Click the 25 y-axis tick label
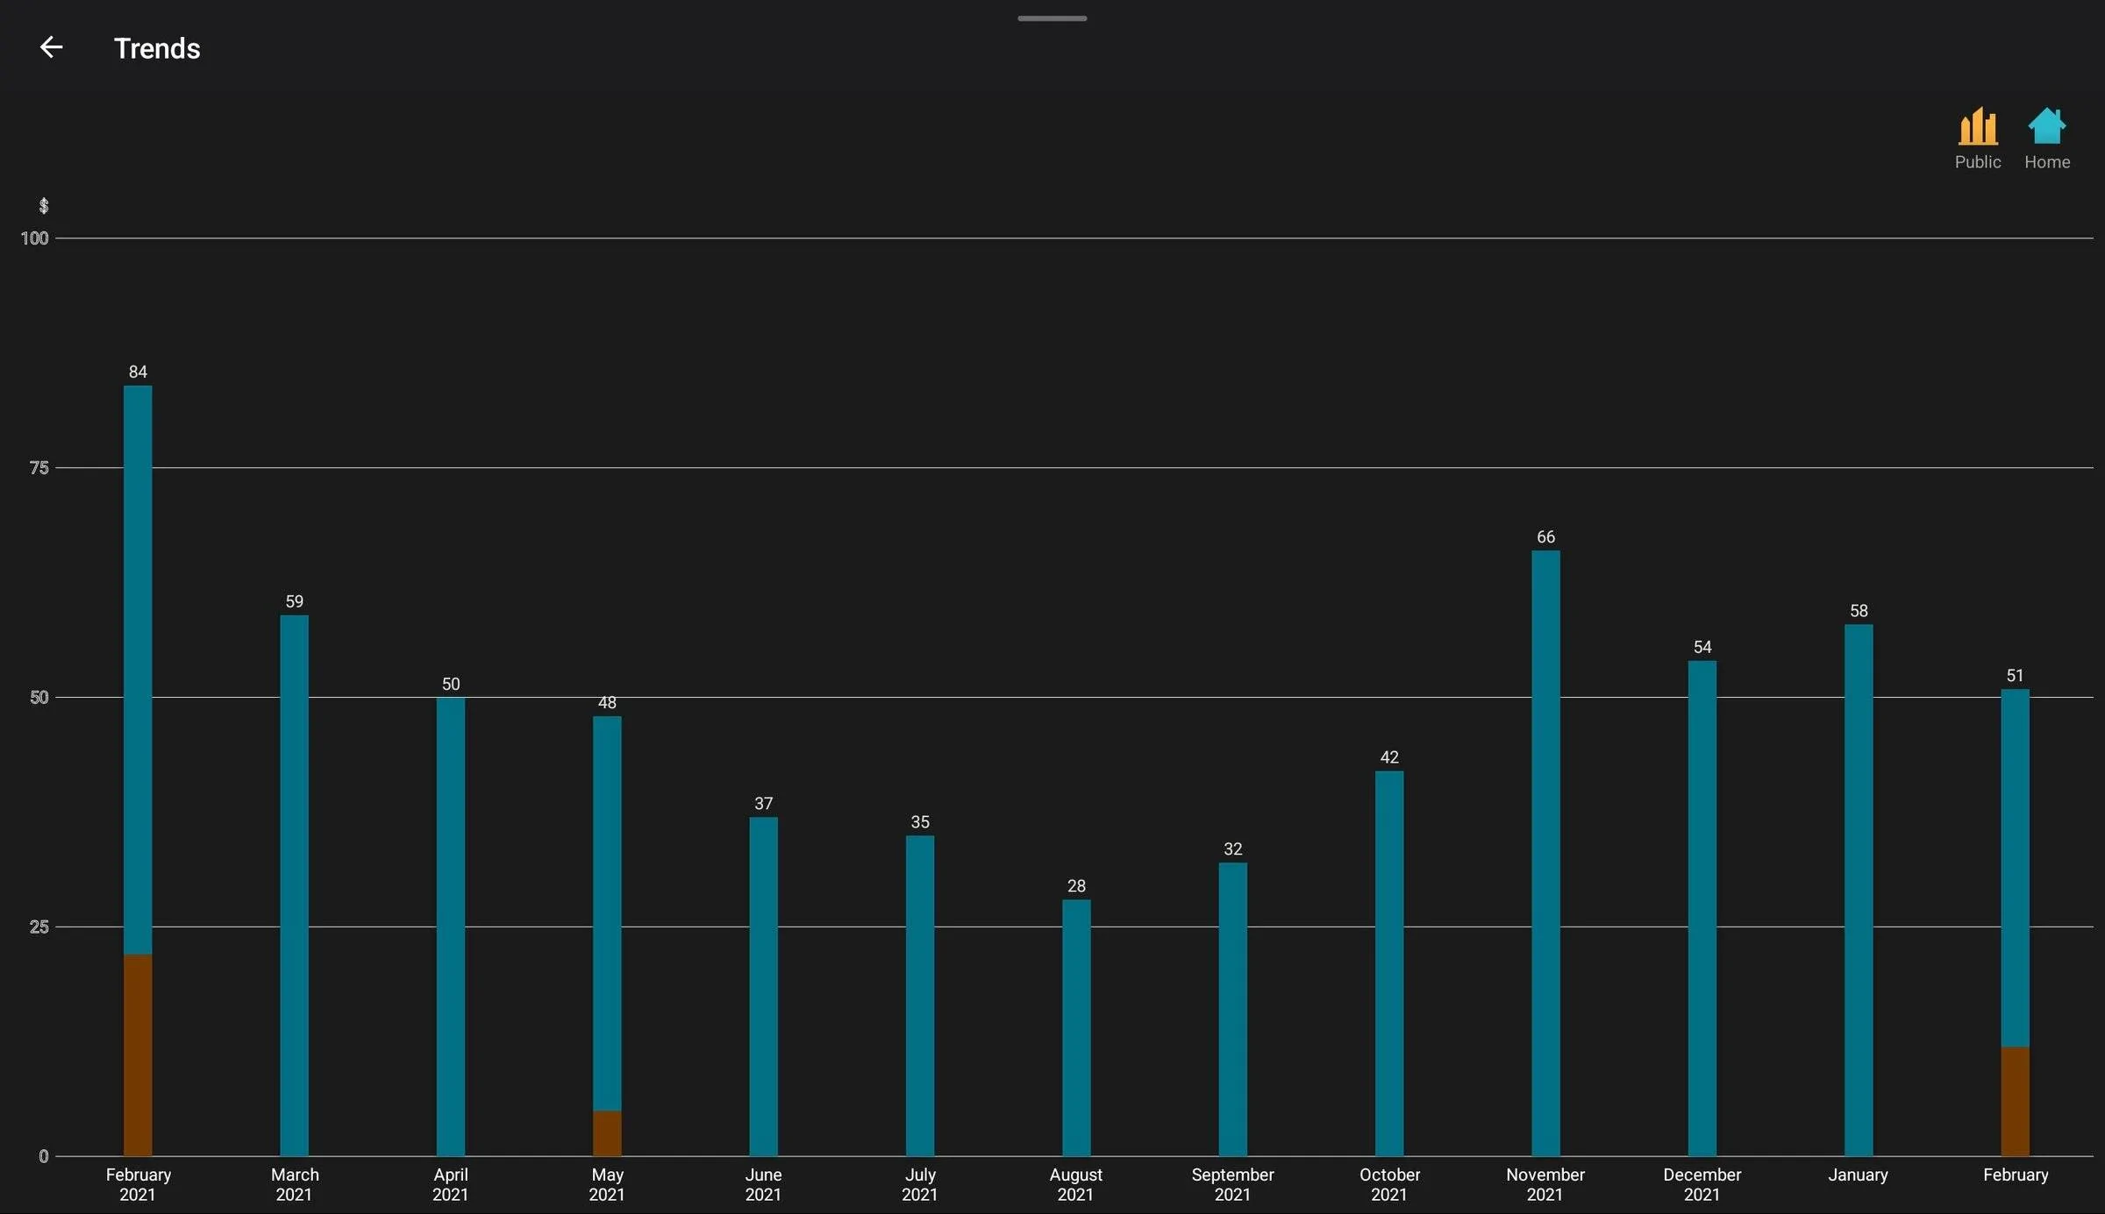Viewport: 2105px width, 1214px height. coord(39,926)
